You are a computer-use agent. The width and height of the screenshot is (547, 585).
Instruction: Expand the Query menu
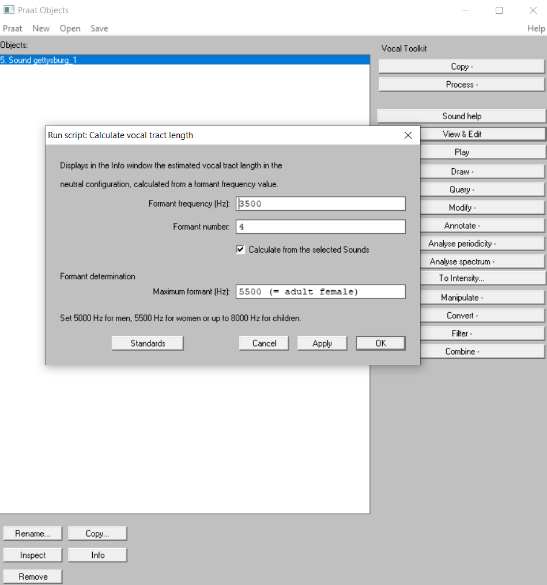(x=483, y=189)
